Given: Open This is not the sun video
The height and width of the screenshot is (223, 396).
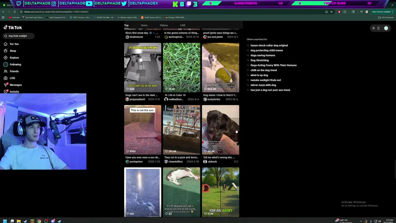Looking at the screenshot, I should [143, 130].
